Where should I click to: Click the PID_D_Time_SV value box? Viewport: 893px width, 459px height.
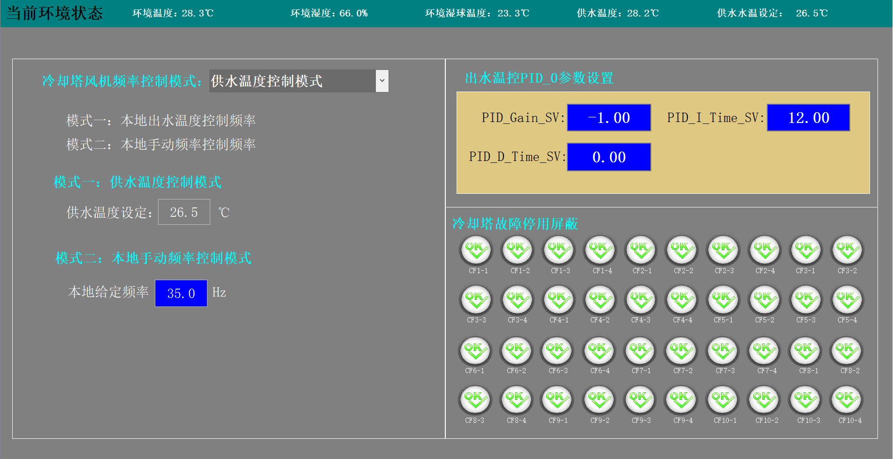point(609,157)
